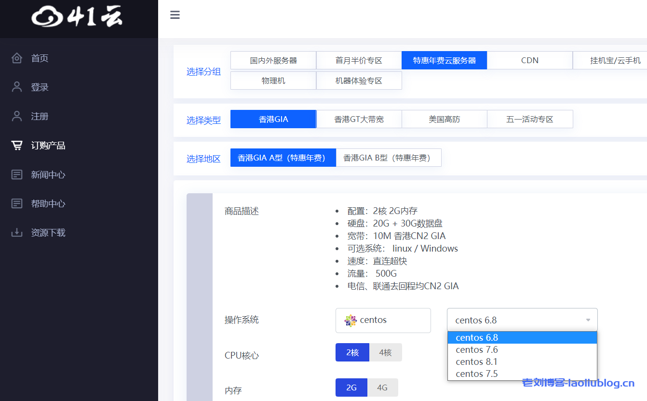
Task: Collapse the centos 6.8 version dropdown
Action: pyautogui.click(x=522, y=320)
